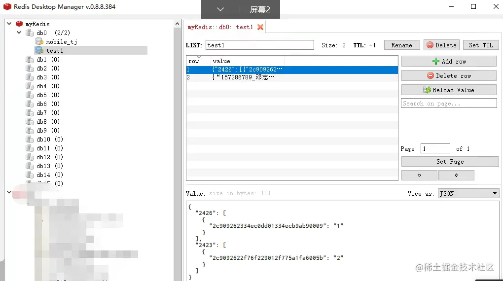Image resolution: width=503 pixels, height=281 pixels.
Task: Click the db8 database icon
Action: tap(30, 122)
